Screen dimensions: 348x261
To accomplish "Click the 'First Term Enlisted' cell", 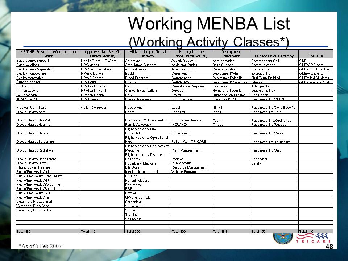I will tap(274, 78).
